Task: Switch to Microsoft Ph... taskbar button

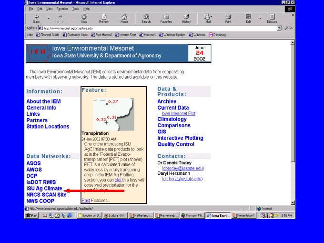Action: [x=192, y=215]
